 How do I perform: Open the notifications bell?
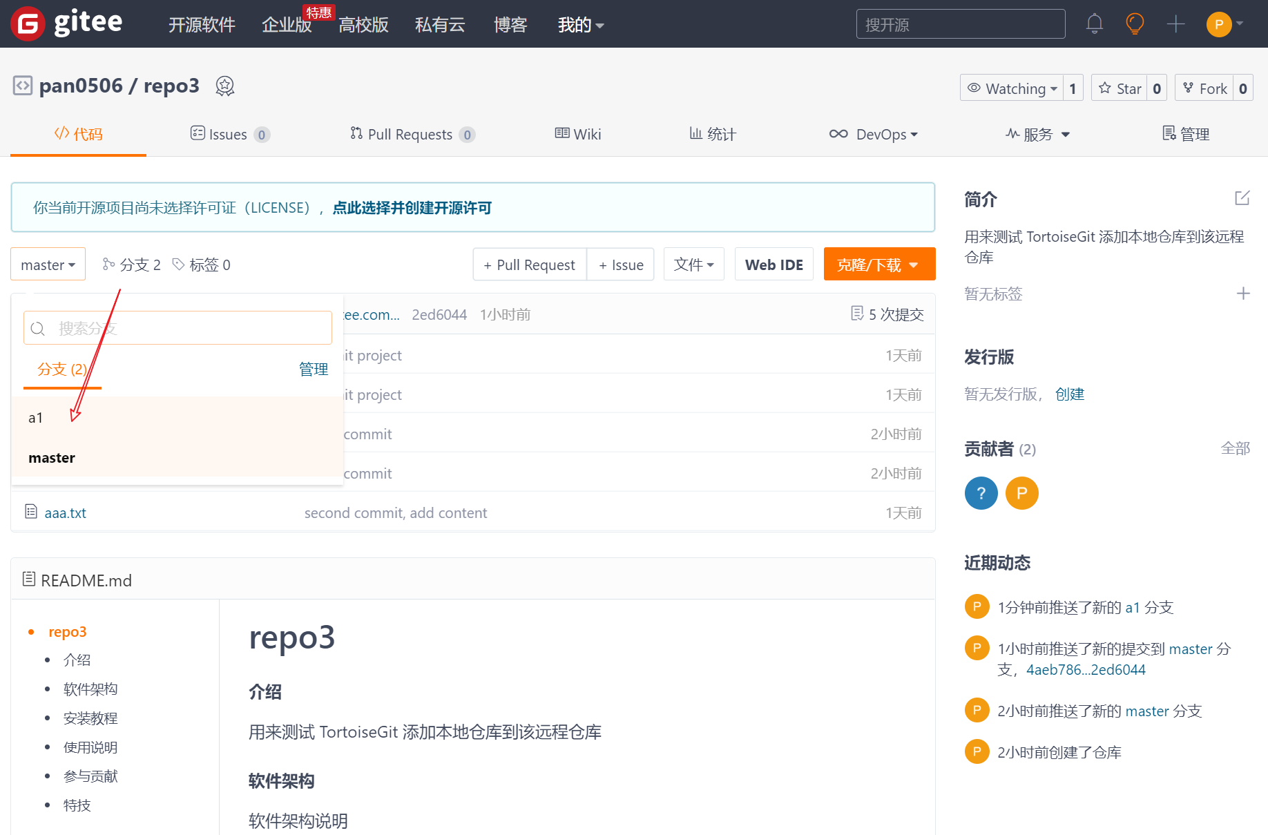click(1094, 24)
